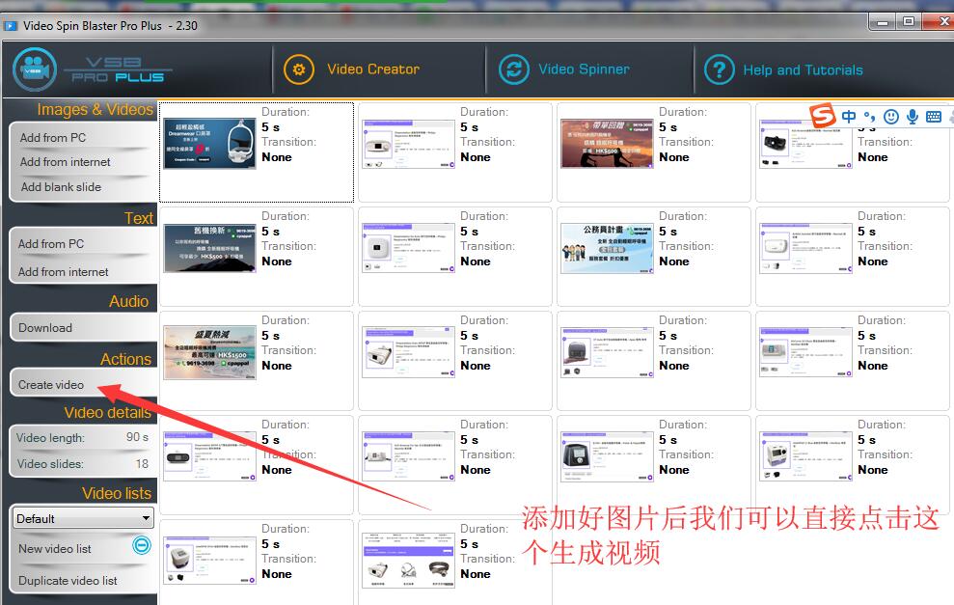Viewport: 954px width, 605px height.
Task: Click the Actions section heading
Action: (125, 359)
